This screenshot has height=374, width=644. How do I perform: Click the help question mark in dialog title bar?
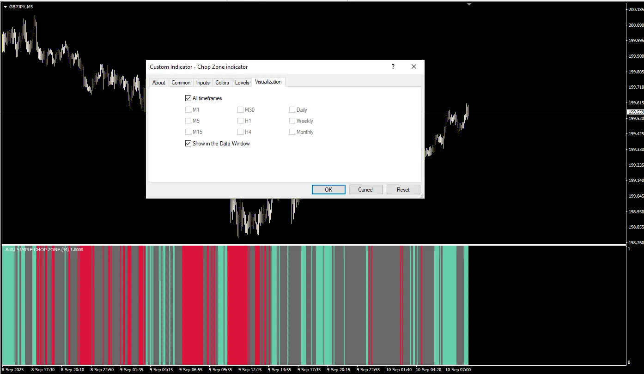[393, 67]
